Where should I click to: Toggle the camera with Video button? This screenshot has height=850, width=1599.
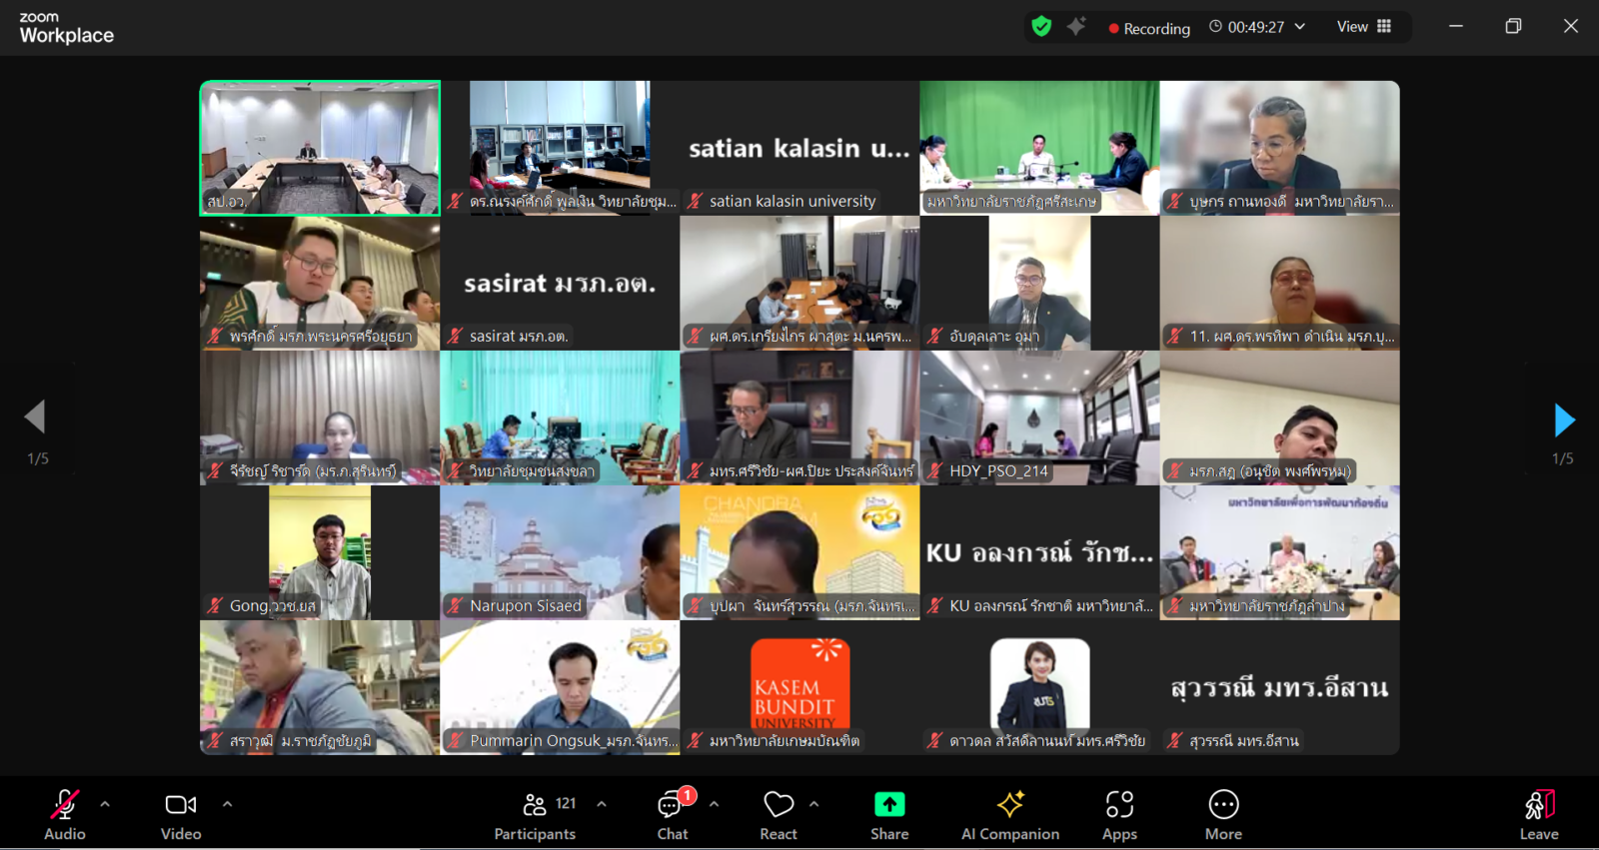click(181, 814)
